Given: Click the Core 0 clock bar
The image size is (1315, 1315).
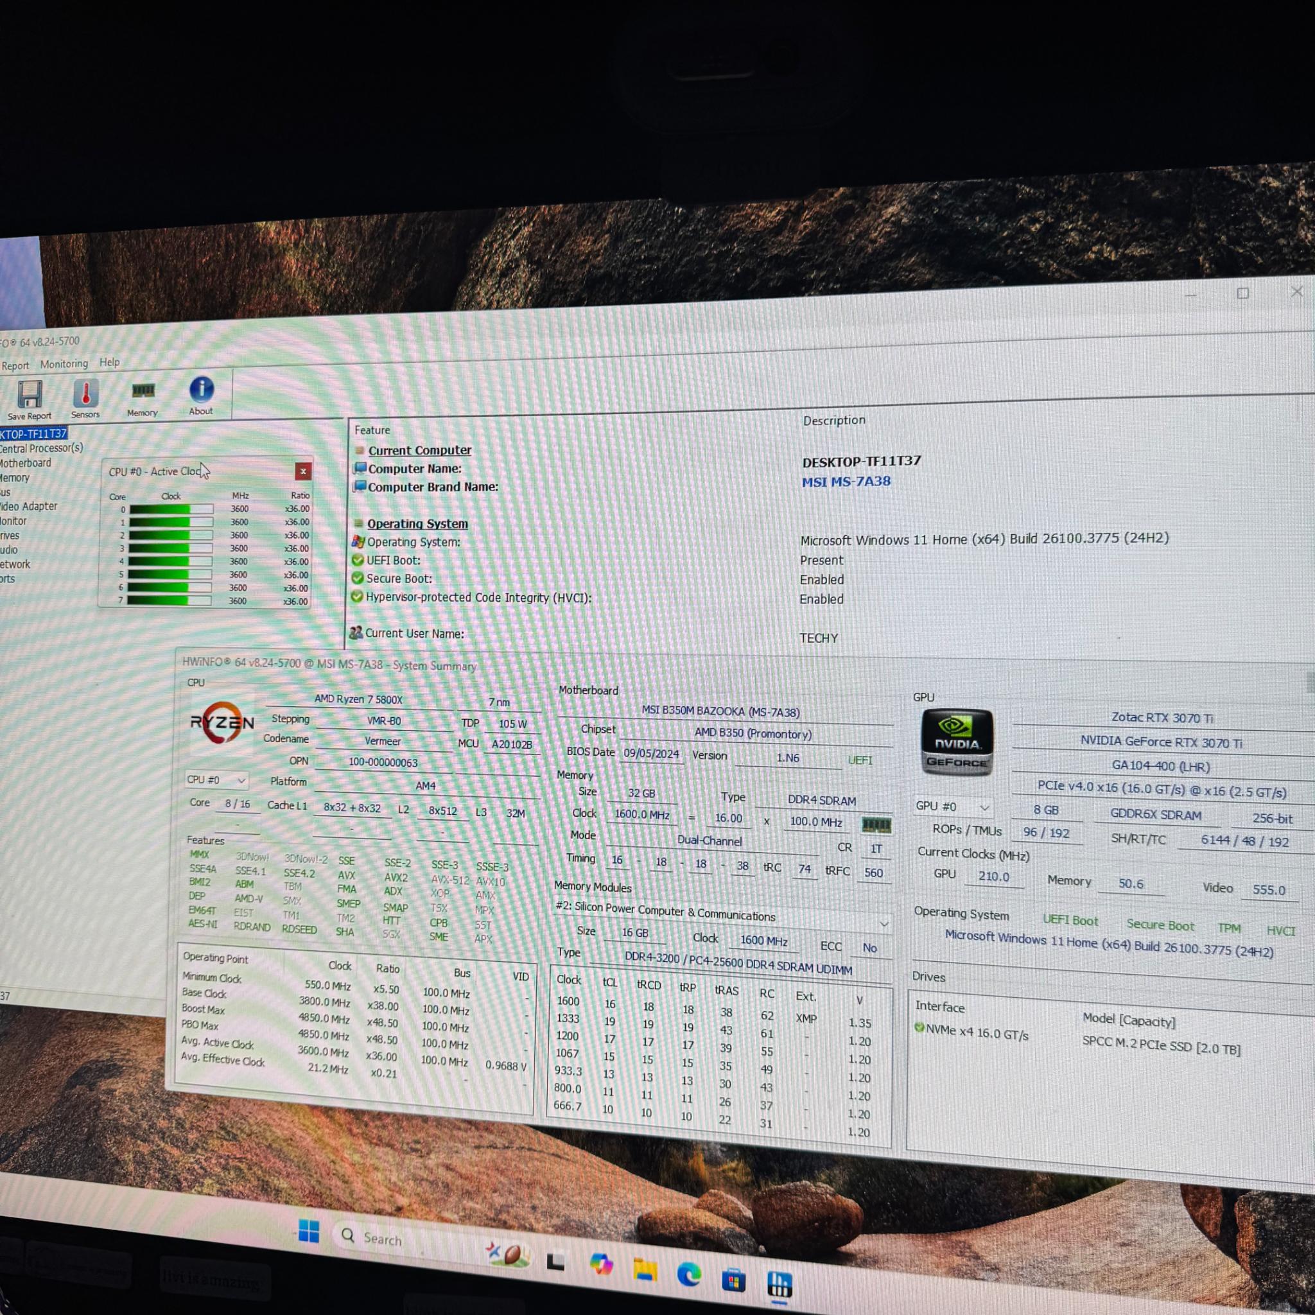Looking at the screenshot, I should coord(171,509).
